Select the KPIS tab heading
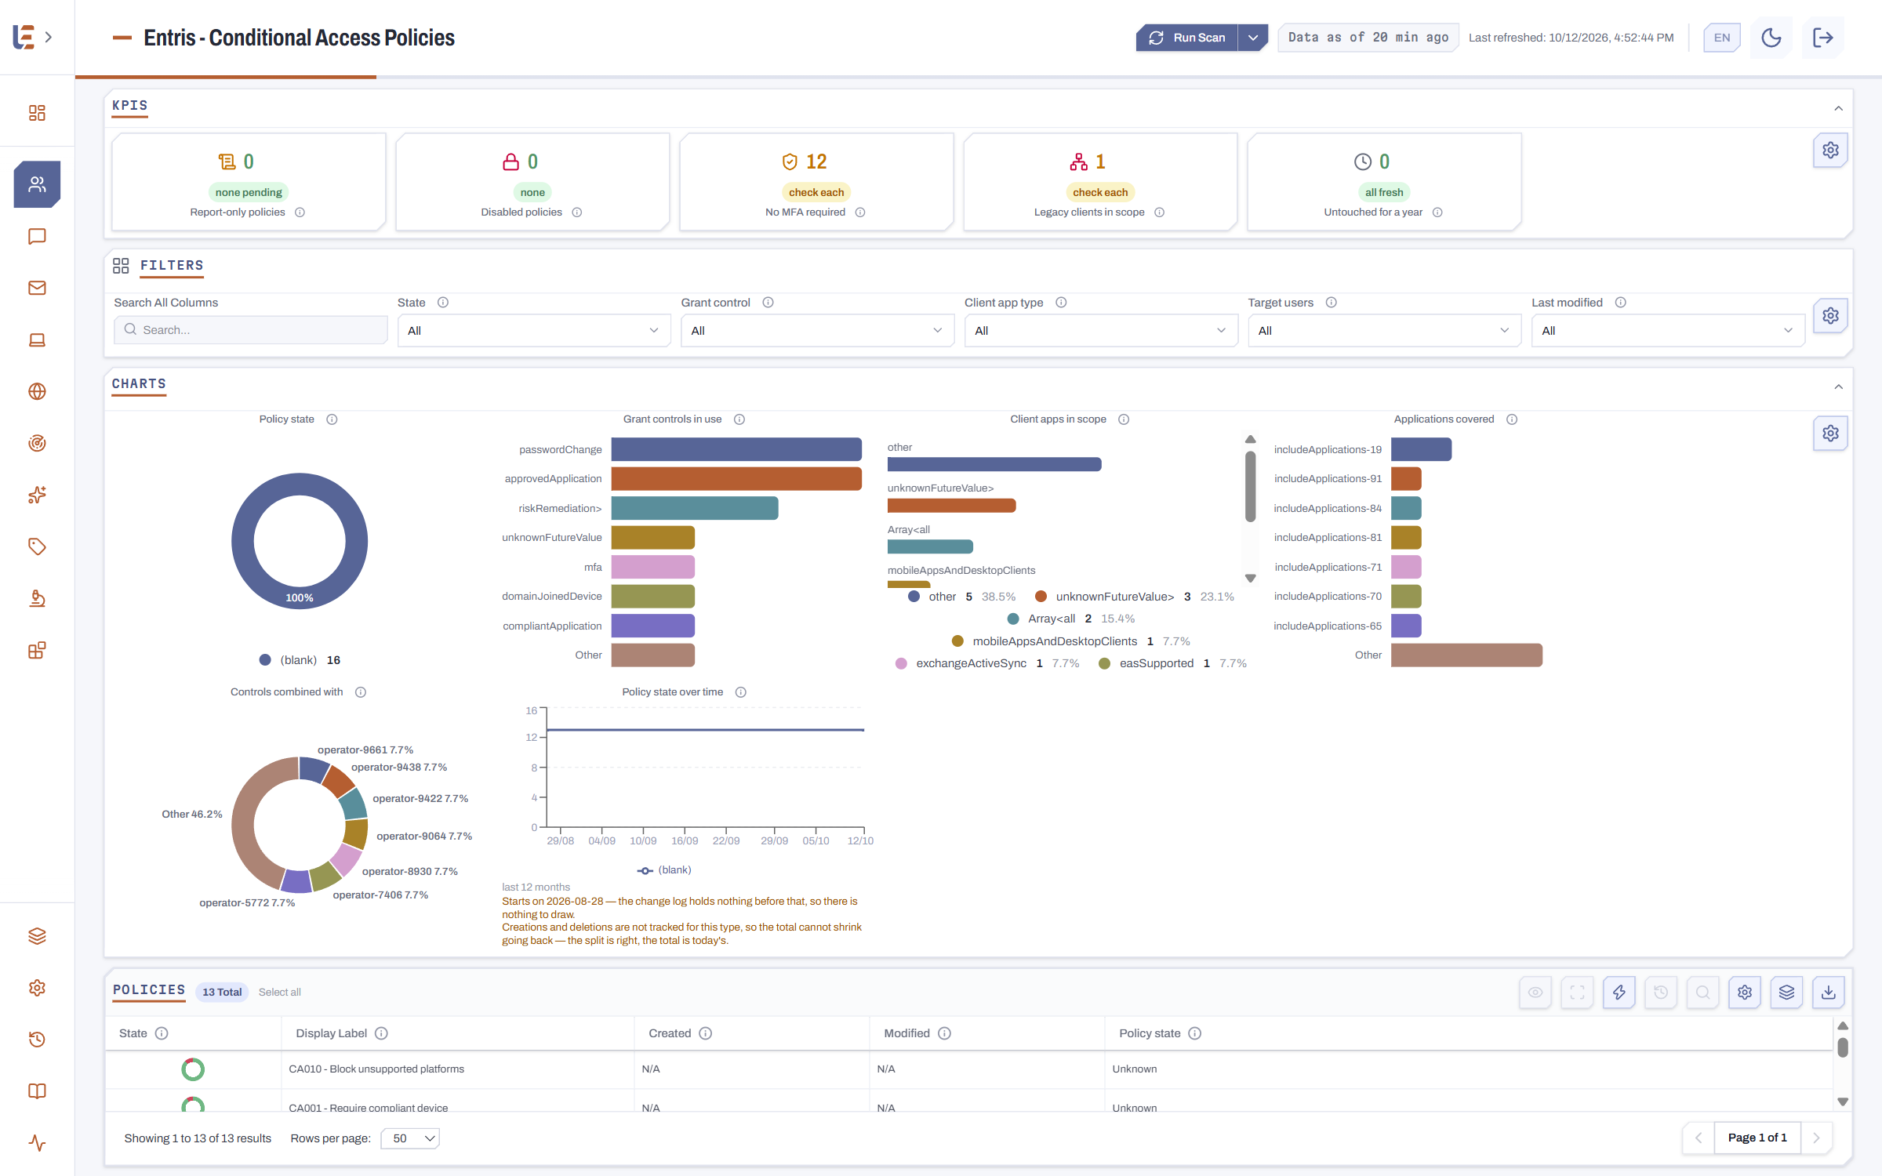 coord(129,106)
